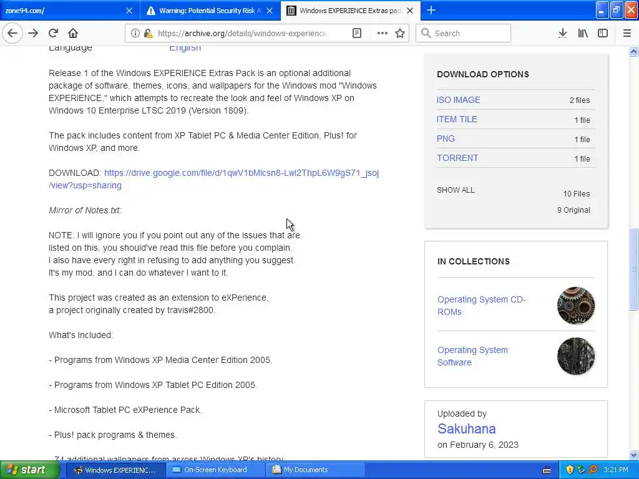Open On-Screen Keyboard from taskbar
This screenshot has height=479, width=639.
pos(215,470)
